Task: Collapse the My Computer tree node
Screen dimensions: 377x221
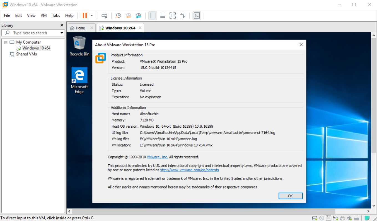Action: coord(6,42)
